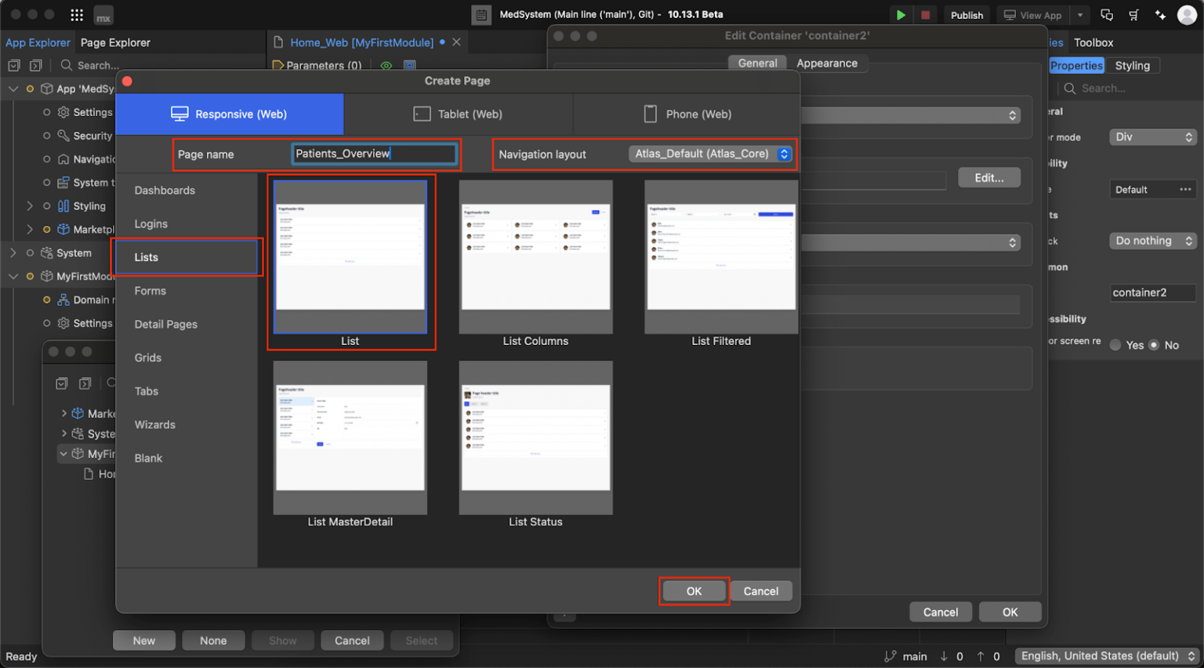Open the Appearance tab in Edit Container
The width and height of the screenshot is (1204, 668).
[x=828, y=63]
